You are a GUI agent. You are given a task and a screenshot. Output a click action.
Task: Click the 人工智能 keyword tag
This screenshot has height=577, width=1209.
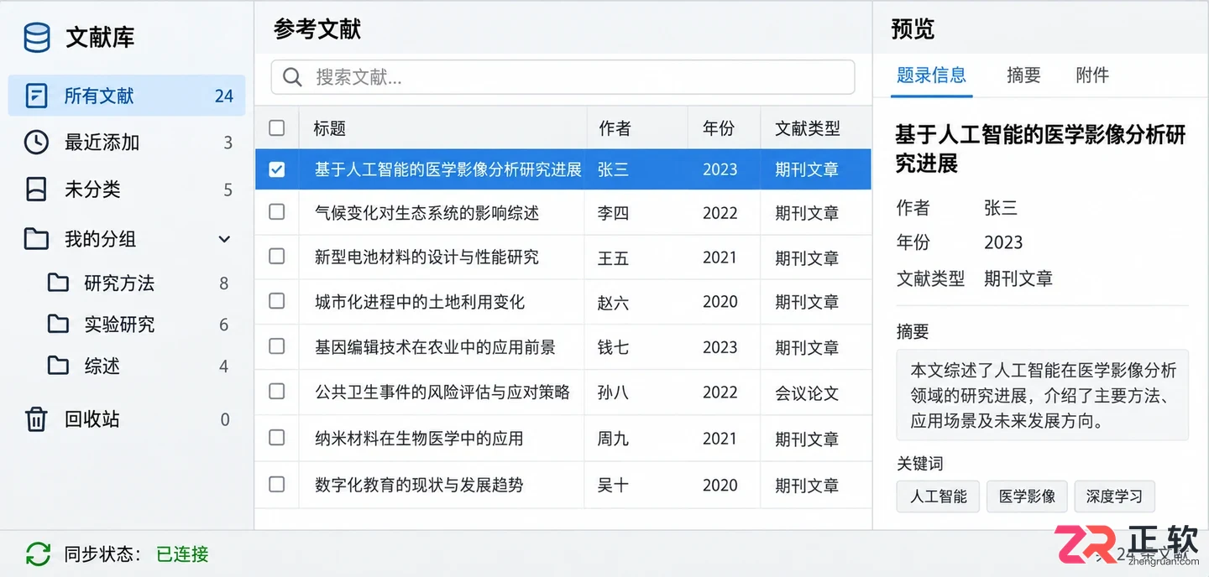(x=939, y=496)
